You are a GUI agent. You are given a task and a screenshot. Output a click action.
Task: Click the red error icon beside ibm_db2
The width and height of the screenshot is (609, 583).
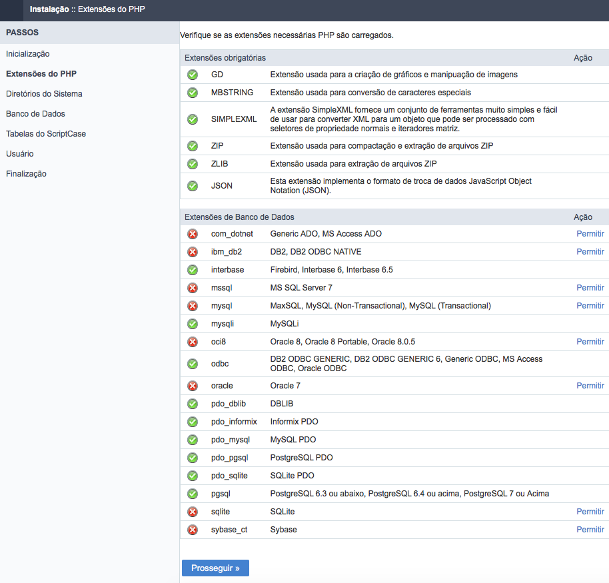(x=193, y=252)
